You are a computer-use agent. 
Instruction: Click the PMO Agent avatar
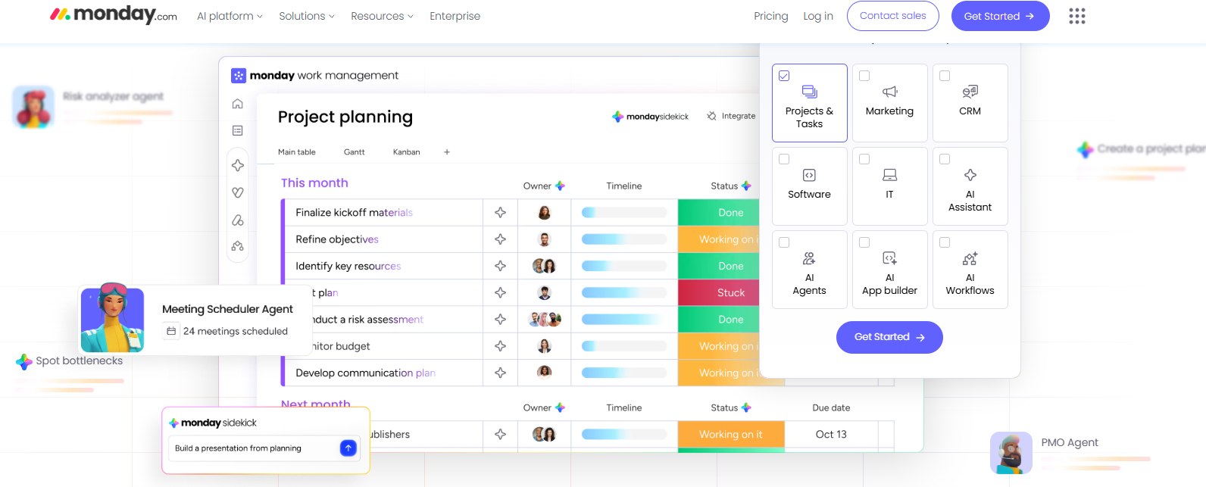tap(1011, 453)
